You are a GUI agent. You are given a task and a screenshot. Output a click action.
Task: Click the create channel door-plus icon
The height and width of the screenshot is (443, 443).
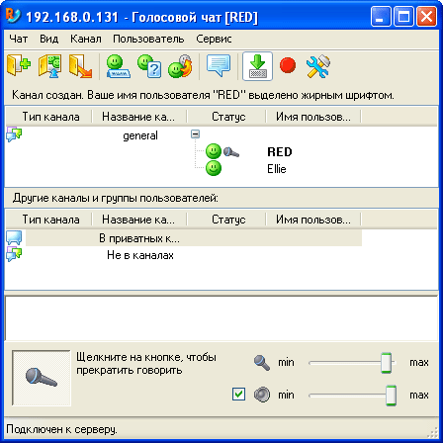click(19, 65)
